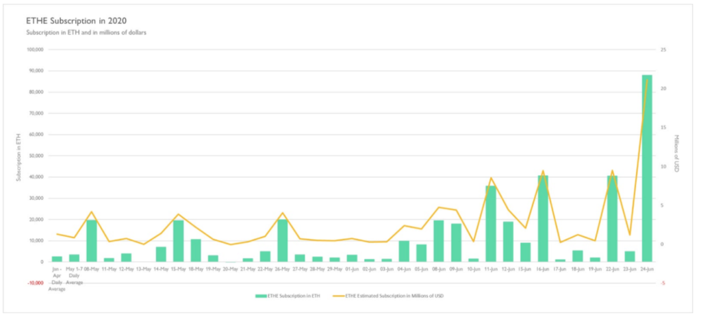
Task: Select the 80,000 left axis value
Action: (36, 92)
